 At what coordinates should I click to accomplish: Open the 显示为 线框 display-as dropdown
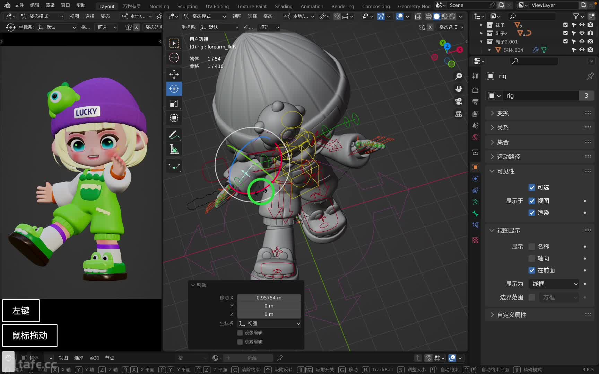554,284
